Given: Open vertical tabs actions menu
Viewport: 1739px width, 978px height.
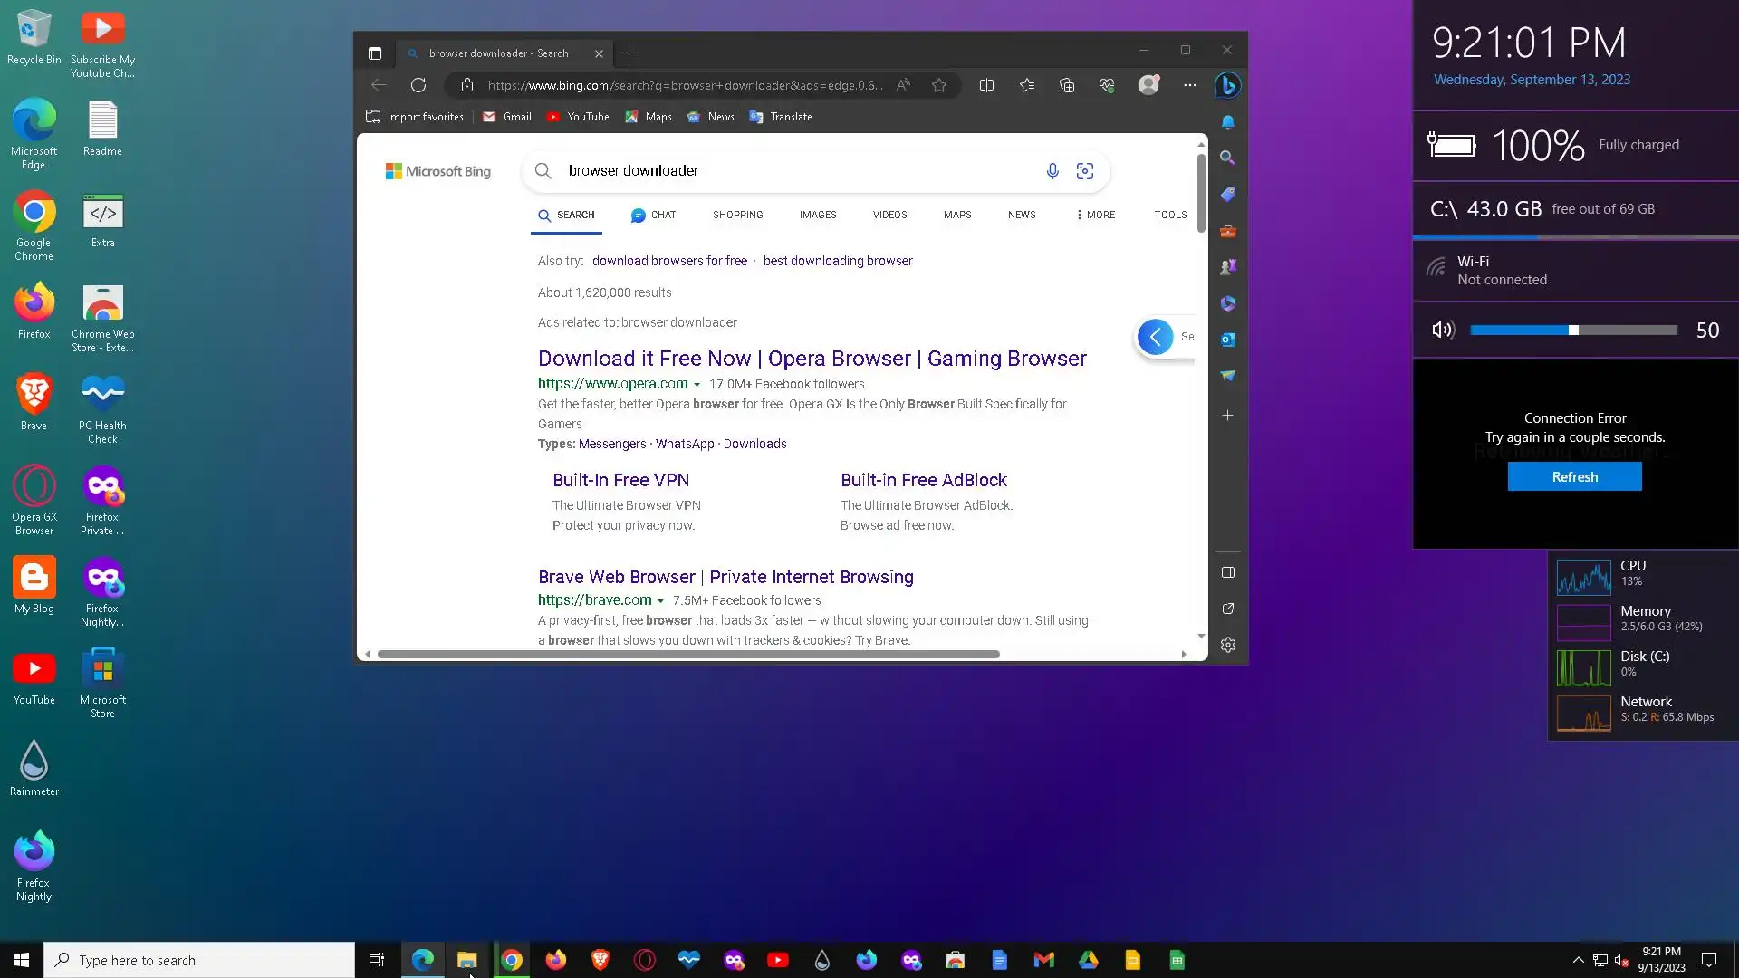Looking at the screenshot, I should (375, 53).
